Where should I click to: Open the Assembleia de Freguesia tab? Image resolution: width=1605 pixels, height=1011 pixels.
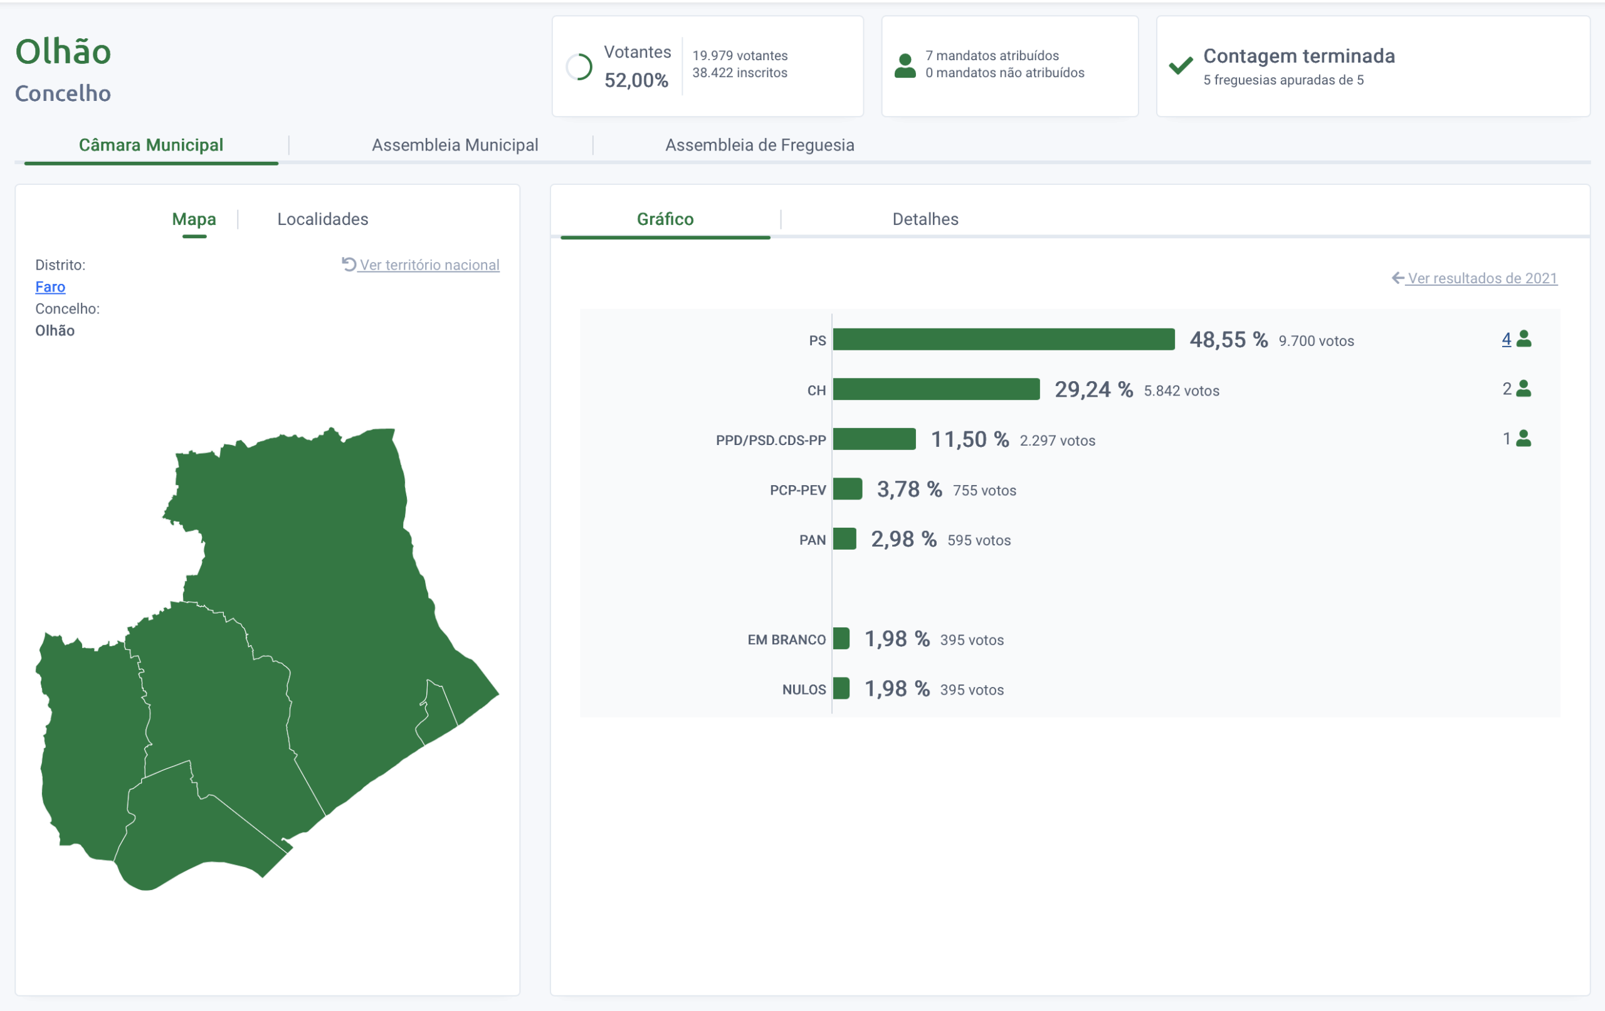(759, 145)
